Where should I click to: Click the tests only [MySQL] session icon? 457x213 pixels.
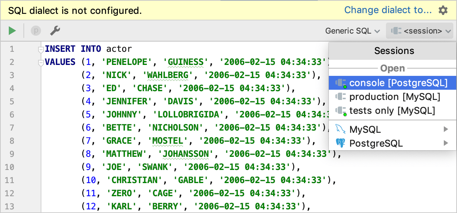point(341,111)
